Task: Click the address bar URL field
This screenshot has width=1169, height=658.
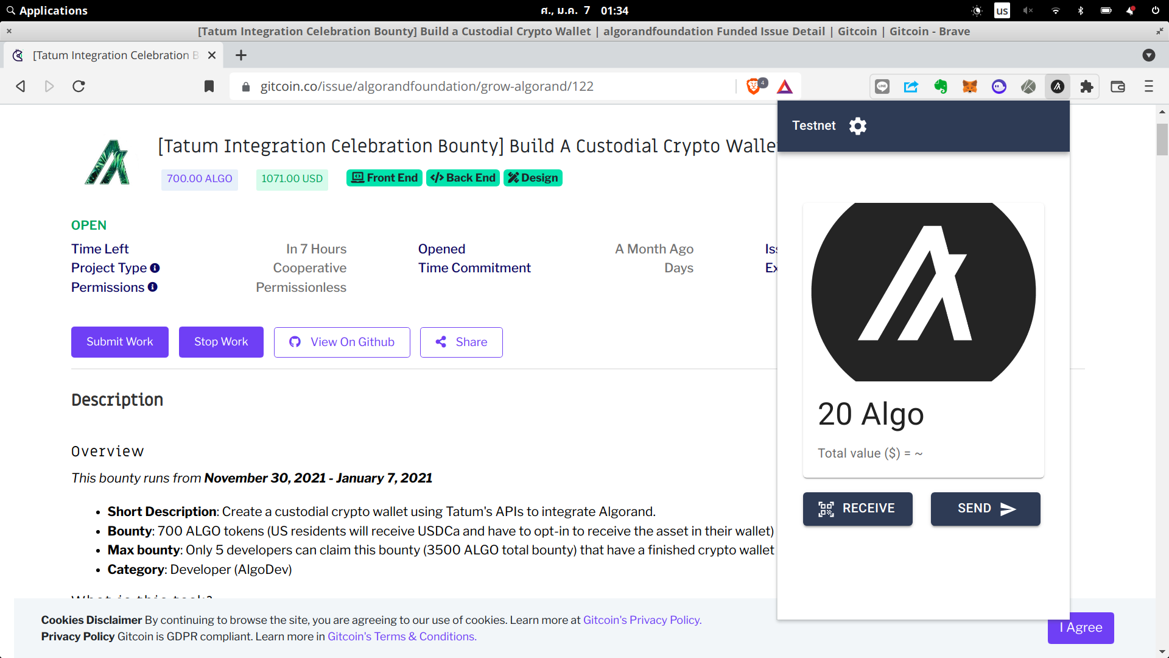Action: [426, 87]
